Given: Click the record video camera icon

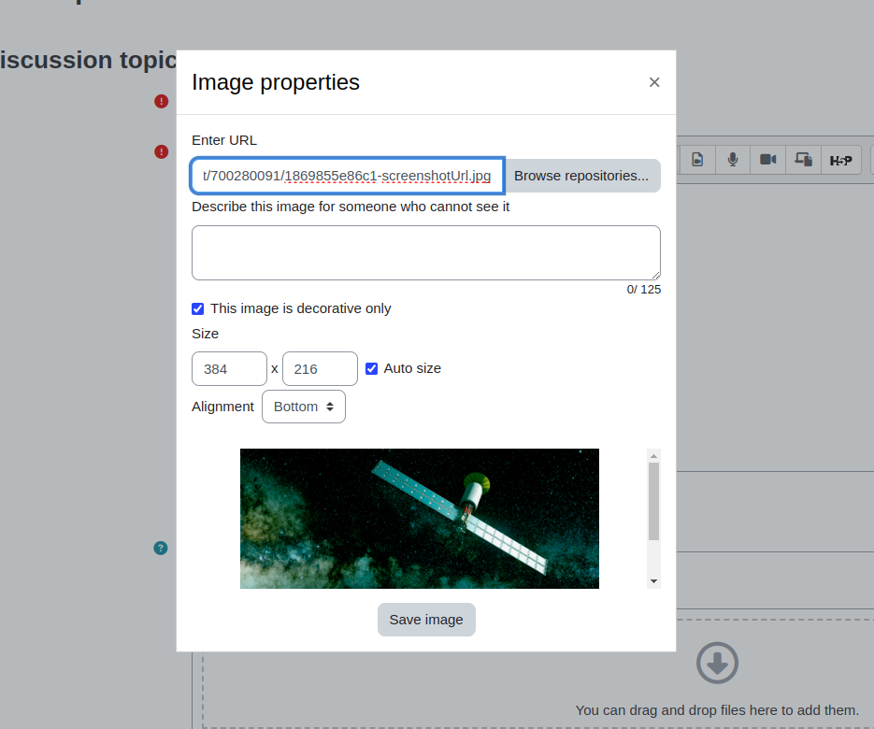Looking at the screenshot, I should coord(768,160).
